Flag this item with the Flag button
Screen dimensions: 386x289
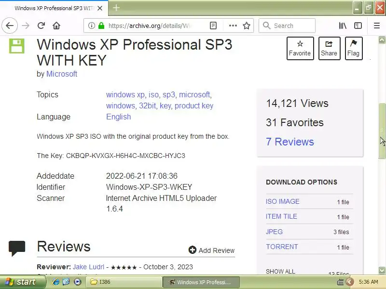click(354, 49)
